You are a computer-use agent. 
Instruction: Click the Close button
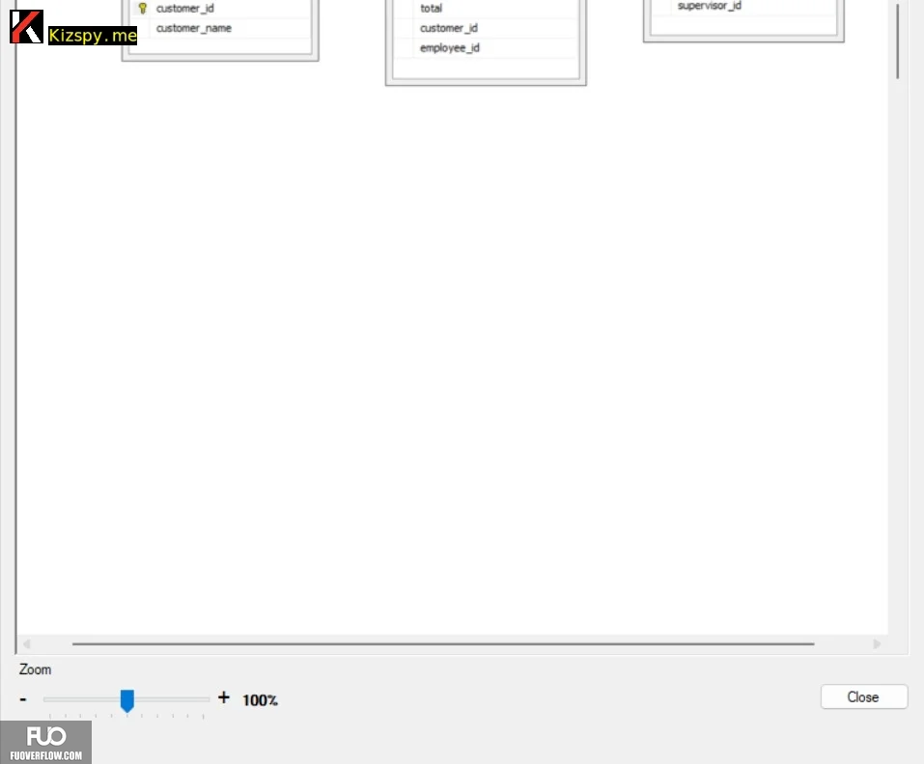[x=863, y=696]
